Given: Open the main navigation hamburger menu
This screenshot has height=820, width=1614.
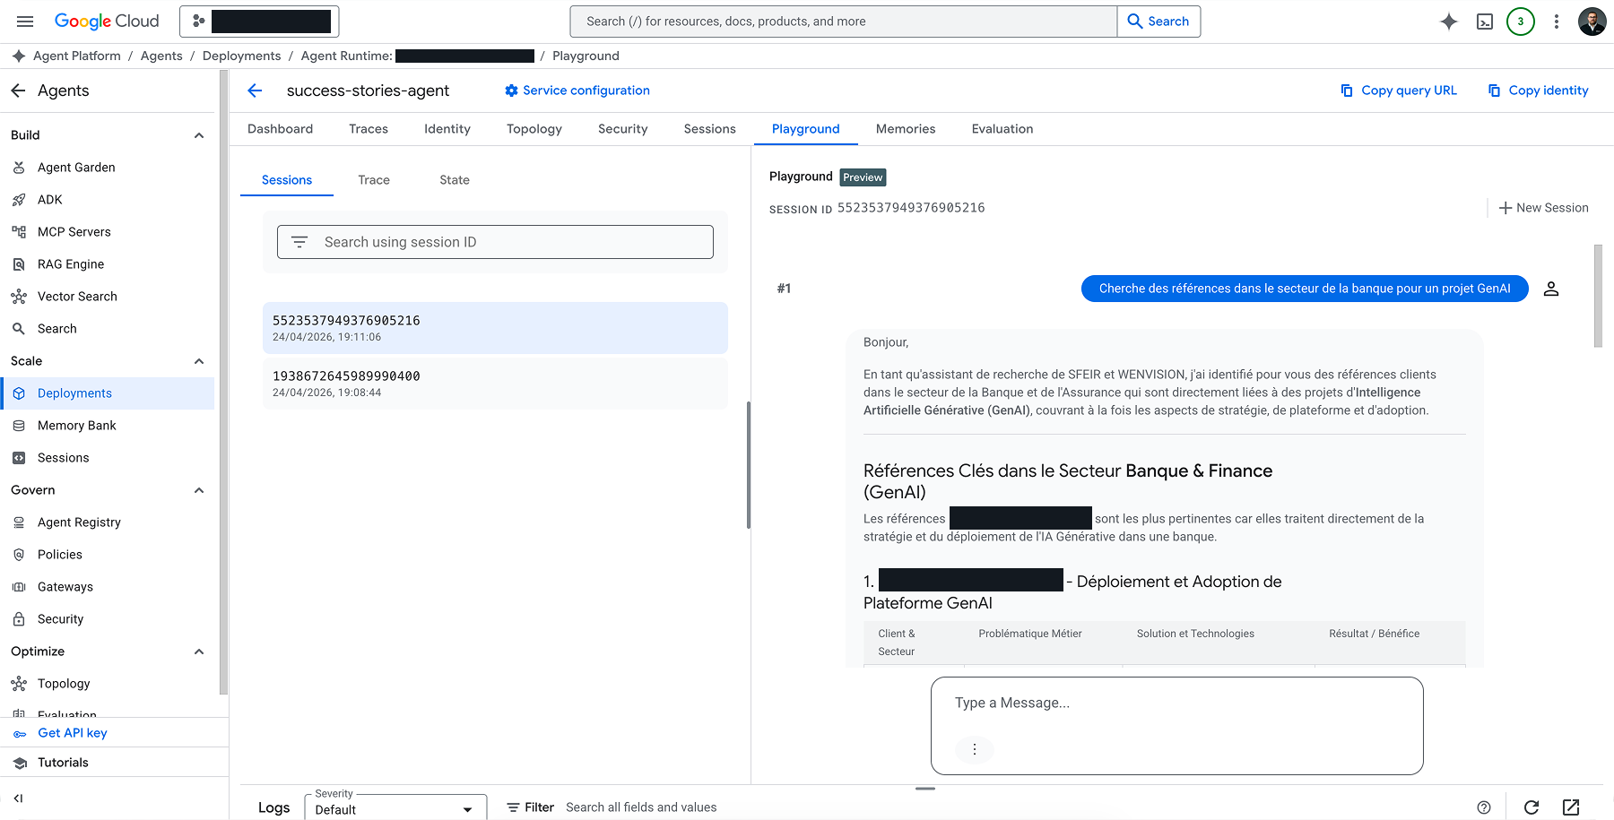Looking at the screenshot, I should pyautogui.click(x=25, y=22).
